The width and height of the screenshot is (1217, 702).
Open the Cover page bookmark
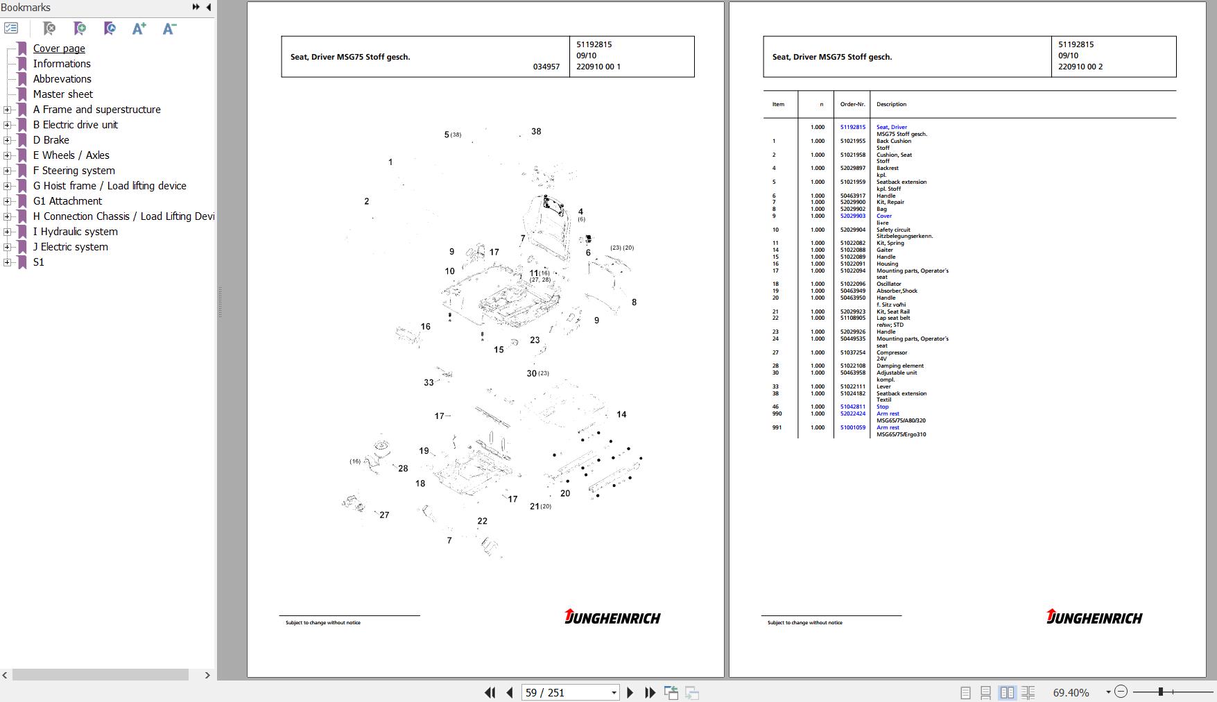coord(59,49)
